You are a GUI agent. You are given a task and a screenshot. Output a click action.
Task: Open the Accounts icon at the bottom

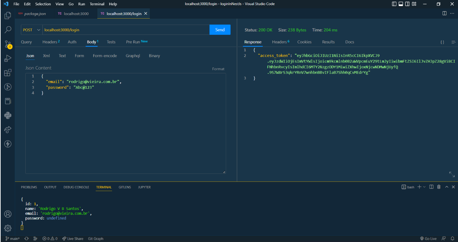click(7, 214)
